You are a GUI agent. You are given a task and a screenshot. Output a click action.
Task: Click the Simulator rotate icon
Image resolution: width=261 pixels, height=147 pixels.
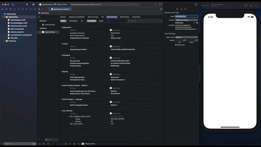pyautogui.click(x=256, y=5)
